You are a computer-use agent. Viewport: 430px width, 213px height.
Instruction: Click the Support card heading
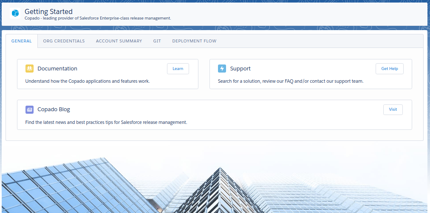coord(240,68)
